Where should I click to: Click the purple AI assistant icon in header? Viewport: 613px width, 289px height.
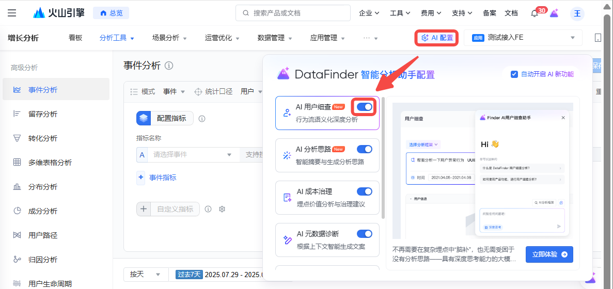(x=554, y=13)
